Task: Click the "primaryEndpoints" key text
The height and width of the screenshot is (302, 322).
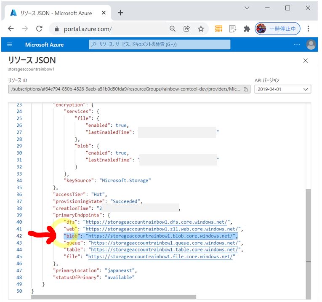Action: point(77,215)
